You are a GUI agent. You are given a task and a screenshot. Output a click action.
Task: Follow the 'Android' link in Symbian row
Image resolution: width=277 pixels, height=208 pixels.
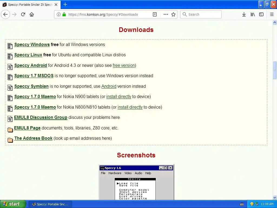click(109, 86)
